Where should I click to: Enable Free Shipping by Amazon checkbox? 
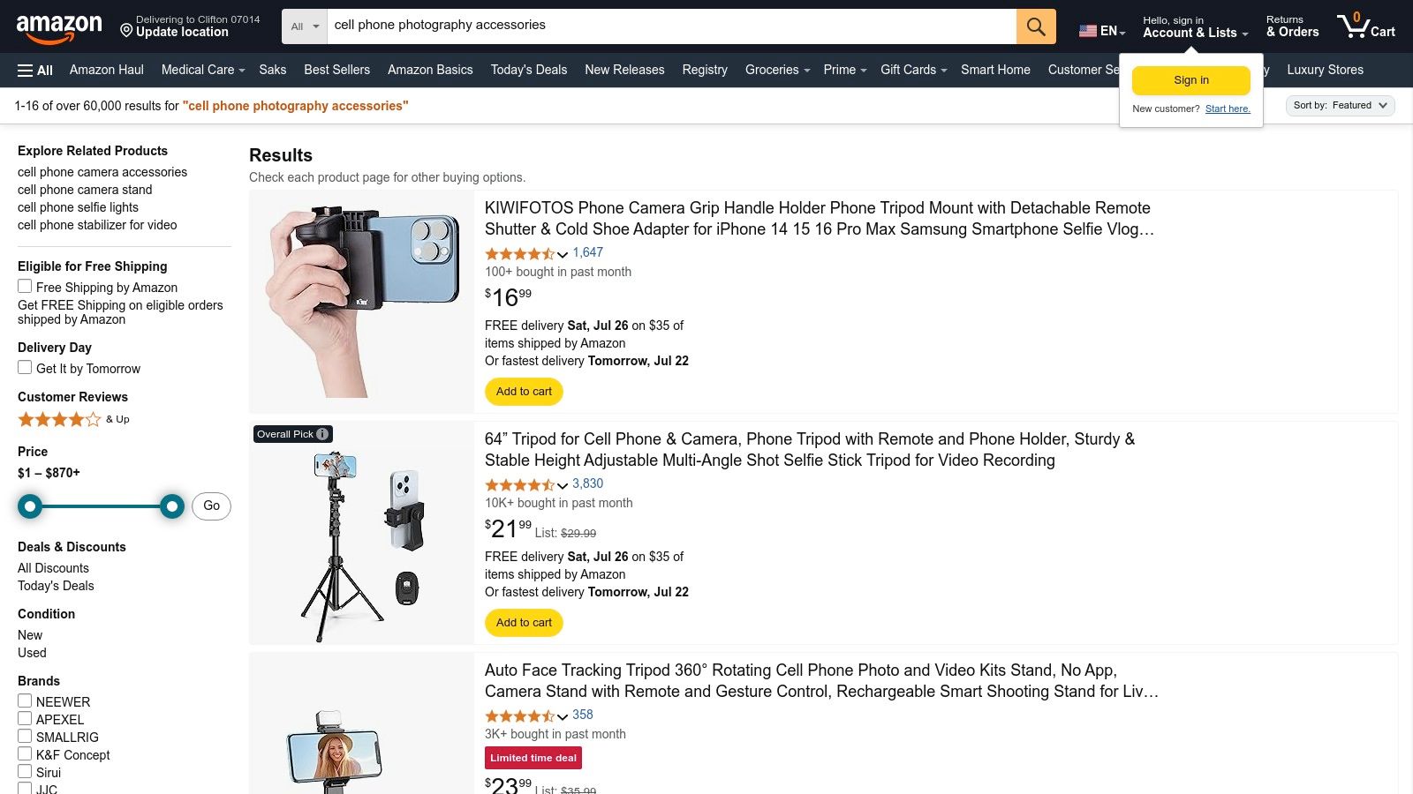pyautogui.click(x=25, y=287)
